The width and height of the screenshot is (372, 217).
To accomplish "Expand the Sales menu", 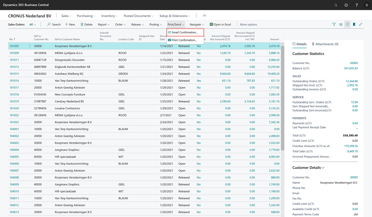I will tap(66, 16).
